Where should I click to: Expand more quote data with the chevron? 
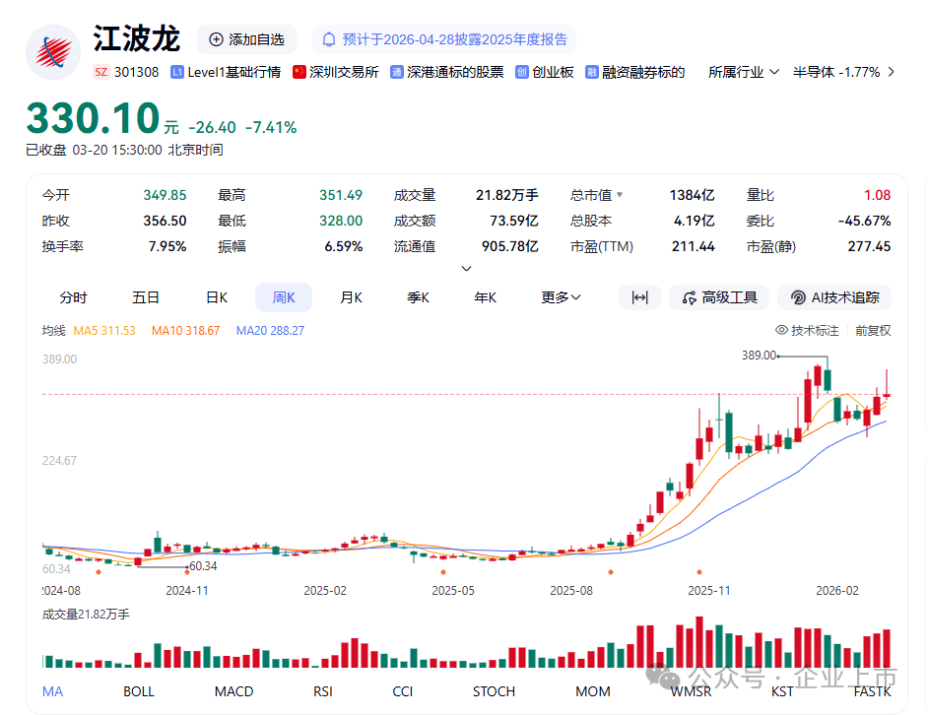coord(466,269)
